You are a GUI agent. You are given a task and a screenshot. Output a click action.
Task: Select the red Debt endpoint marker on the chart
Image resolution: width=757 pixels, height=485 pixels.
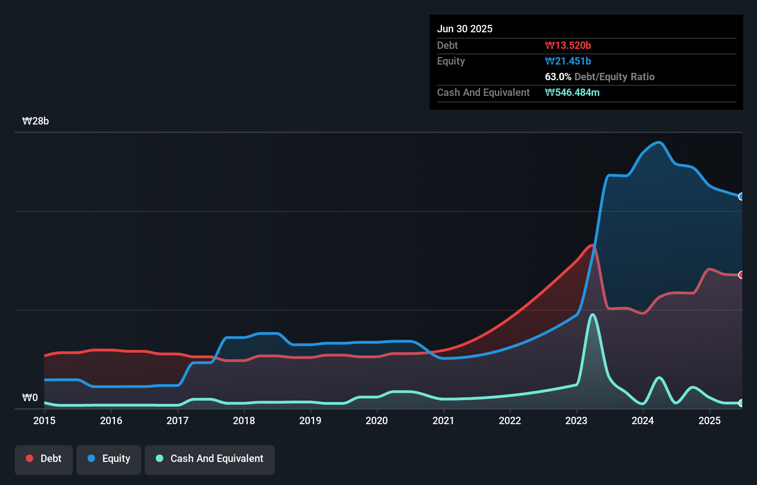coord(741,274)
